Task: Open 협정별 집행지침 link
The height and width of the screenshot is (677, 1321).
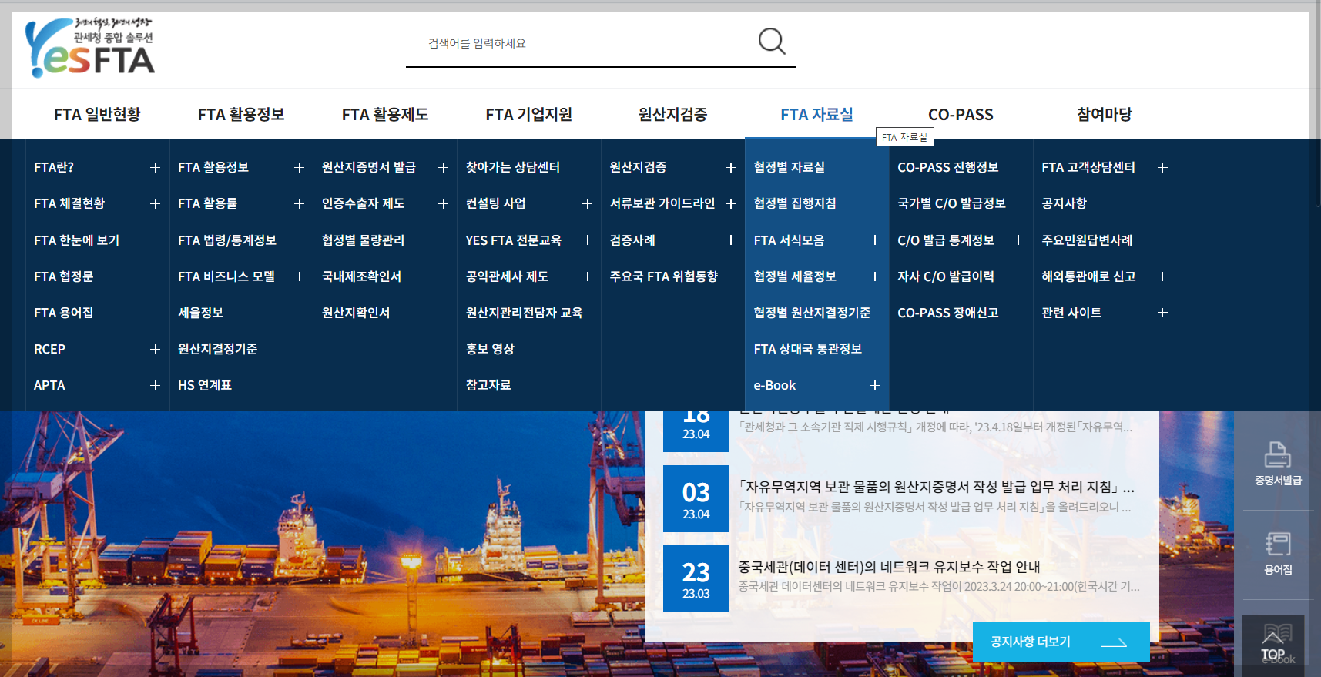Action: 794,203
